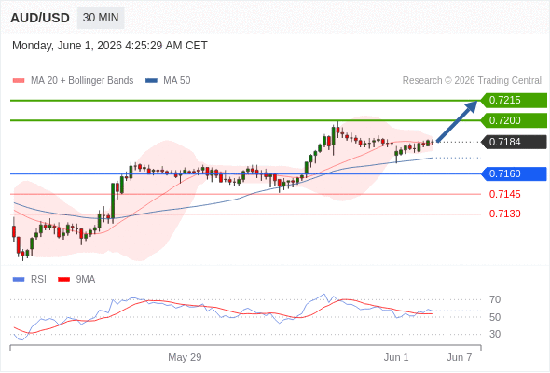Click the red 0.7145 support label
This screenshot has height=373, width=550.
(x=504, y=194)
